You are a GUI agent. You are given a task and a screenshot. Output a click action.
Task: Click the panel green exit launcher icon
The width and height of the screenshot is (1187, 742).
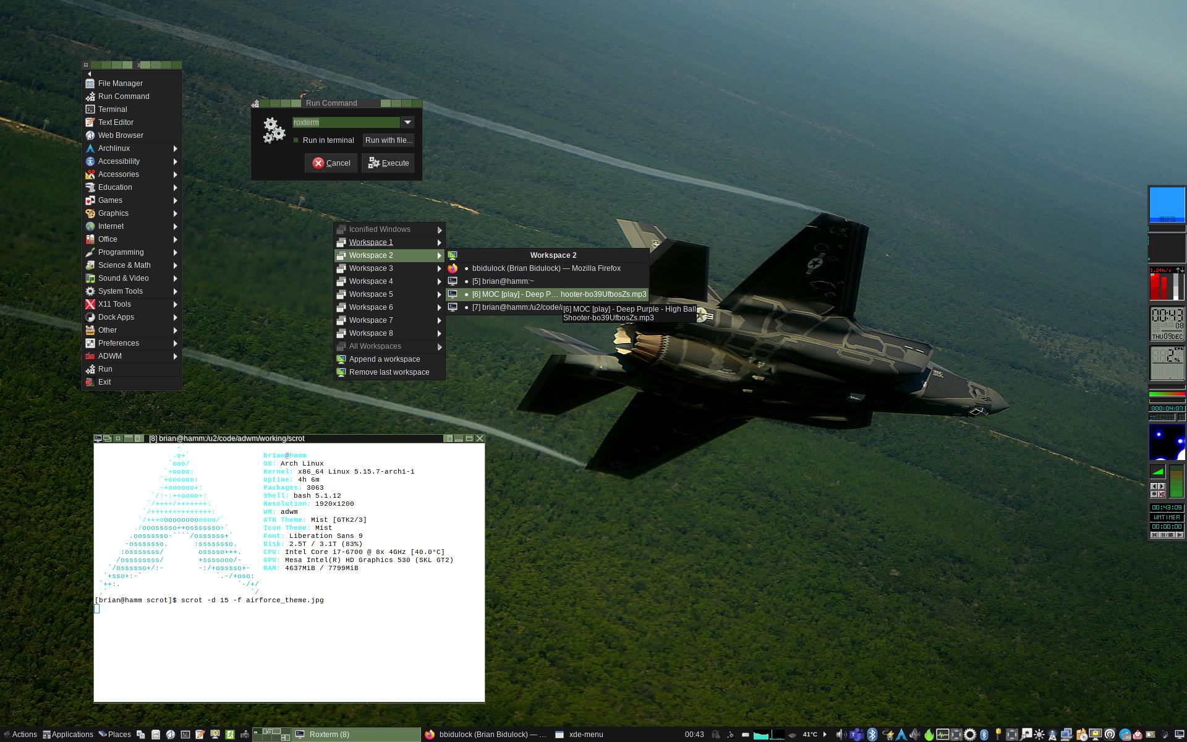(x=230, y=735)
